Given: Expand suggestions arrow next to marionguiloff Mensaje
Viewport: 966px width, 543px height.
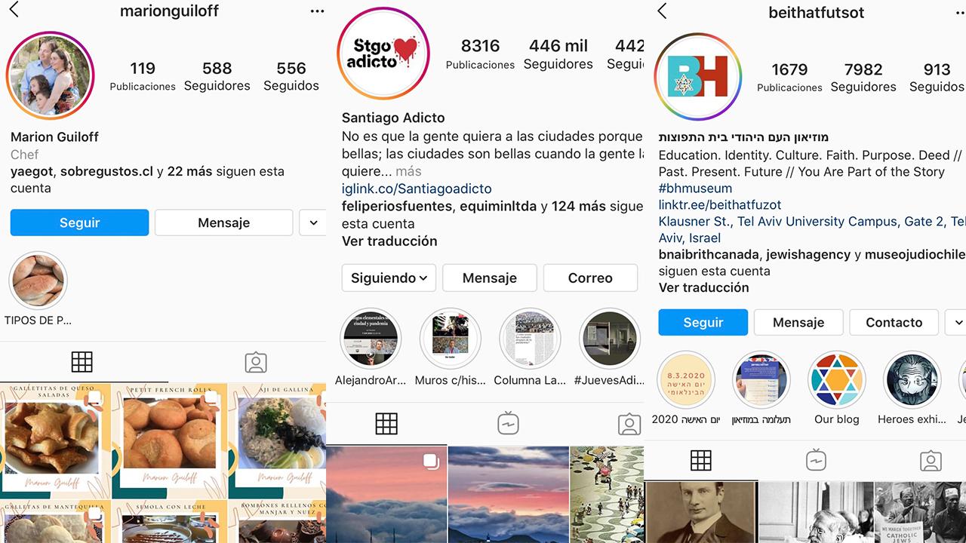Looking at the screenshot, I should tap(312, 222).
